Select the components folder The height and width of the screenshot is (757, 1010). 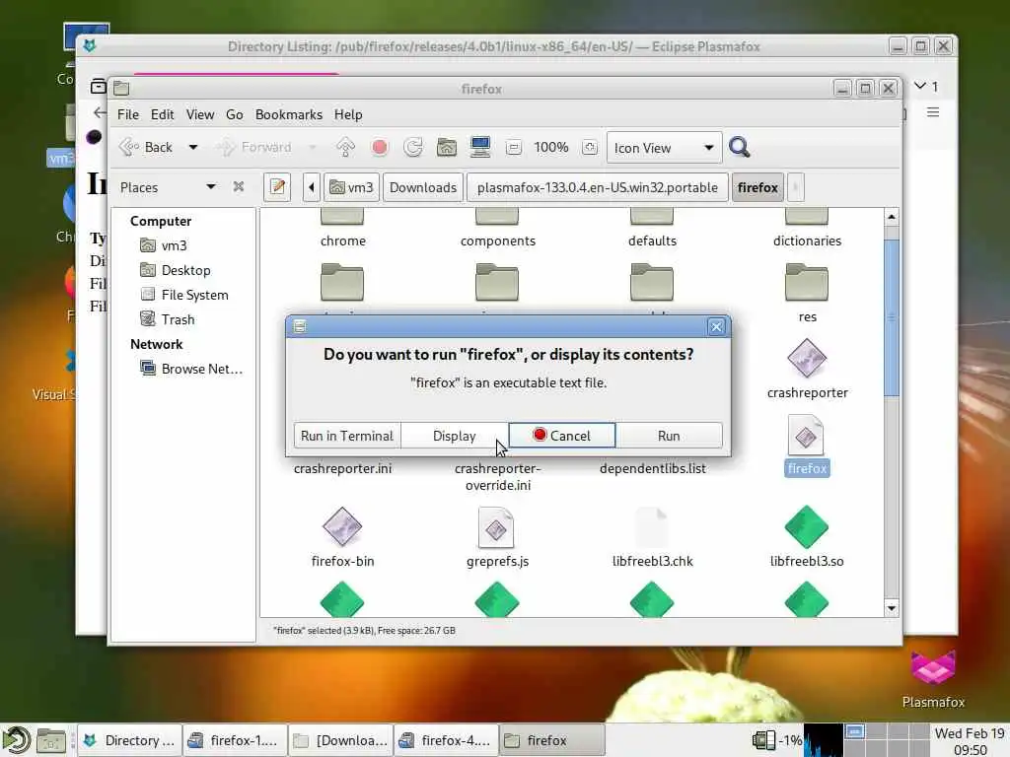(497, 228)
